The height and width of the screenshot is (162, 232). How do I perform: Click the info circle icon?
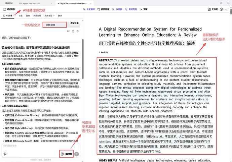coord(221,9)
